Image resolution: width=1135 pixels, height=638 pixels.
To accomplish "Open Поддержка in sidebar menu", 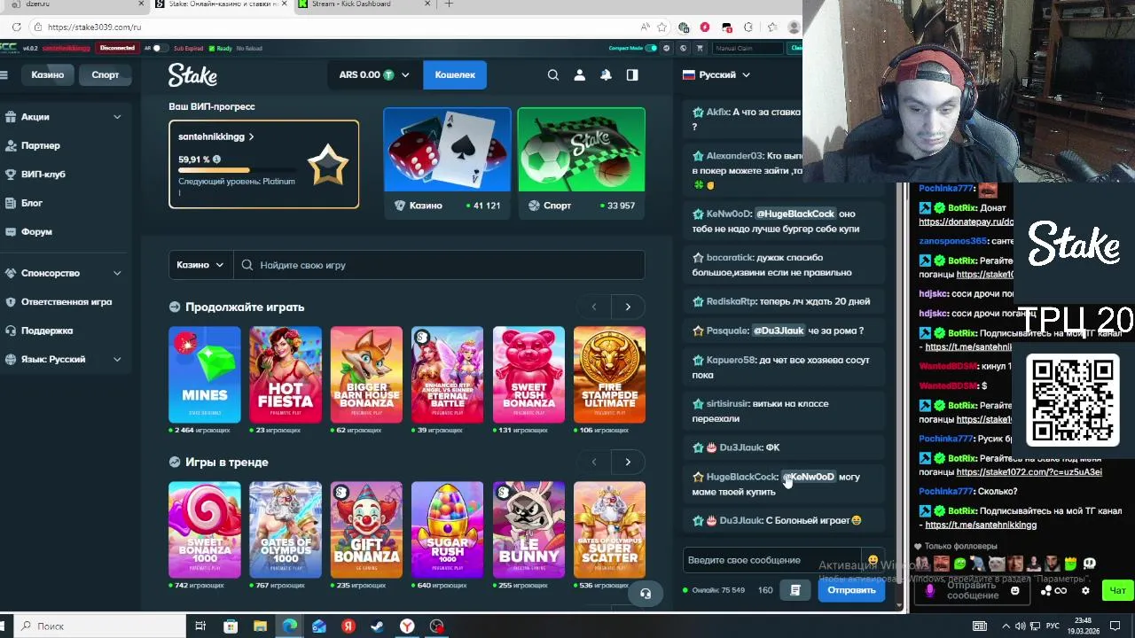I will (47, 331).
